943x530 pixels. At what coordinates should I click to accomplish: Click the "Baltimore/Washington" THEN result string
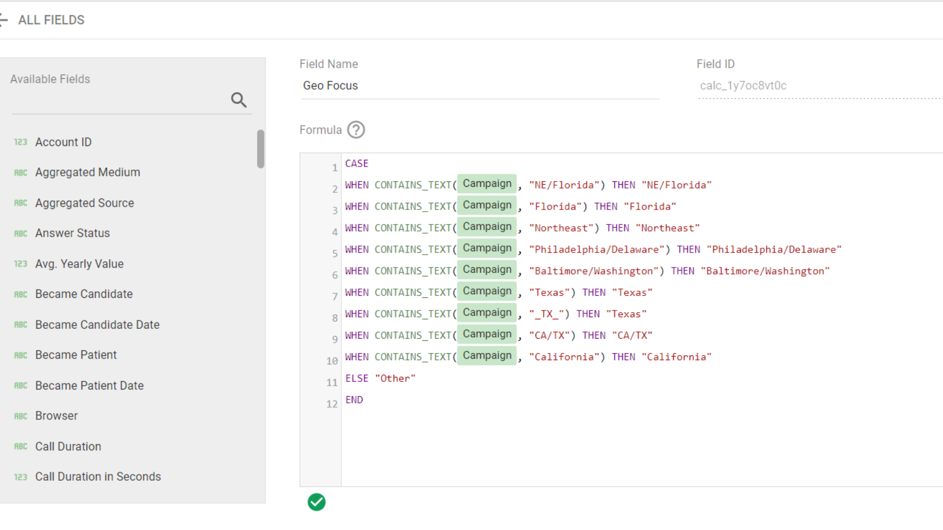[765, 271]
